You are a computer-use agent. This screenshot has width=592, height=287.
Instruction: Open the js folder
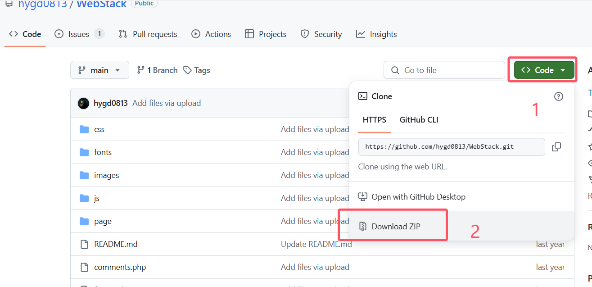coord(97,198)
